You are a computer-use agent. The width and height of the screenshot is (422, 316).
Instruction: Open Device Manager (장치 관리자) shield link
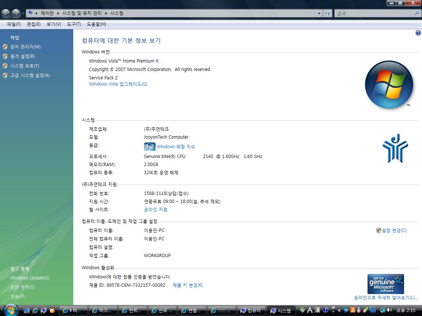coord(25,47)
